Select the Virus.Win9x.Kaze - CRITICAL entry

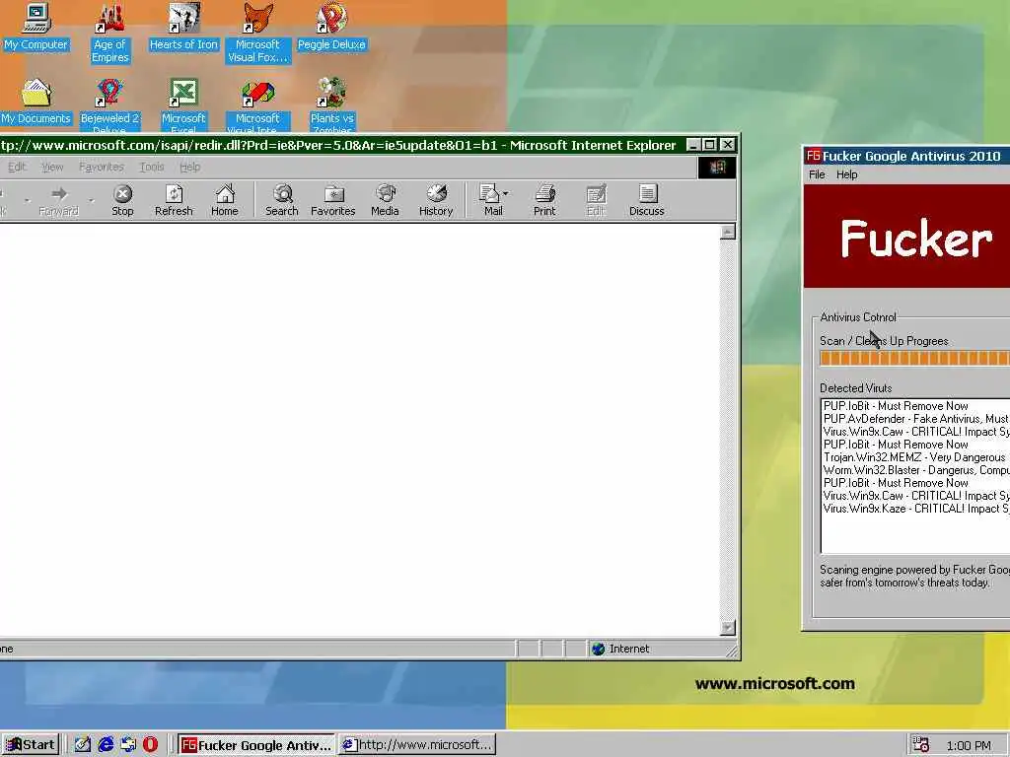click(x=916, y=509)
